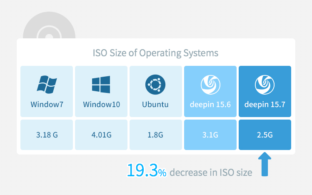Click the Windows 7 flag logo
The image size is (312, 195).
[47, 84]
